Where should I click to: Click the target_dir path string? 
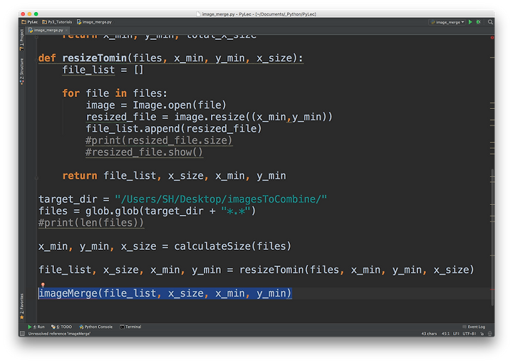click(221, 199)
